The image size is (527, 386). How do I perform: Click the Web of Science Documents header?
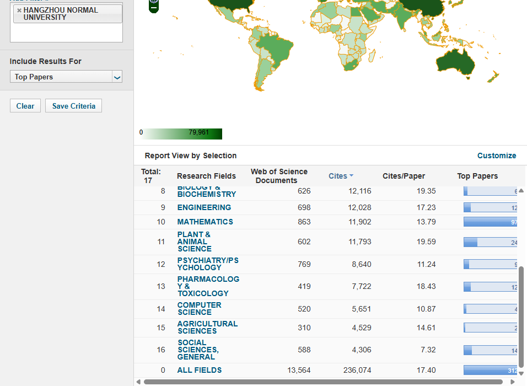[x=279, y=176]
